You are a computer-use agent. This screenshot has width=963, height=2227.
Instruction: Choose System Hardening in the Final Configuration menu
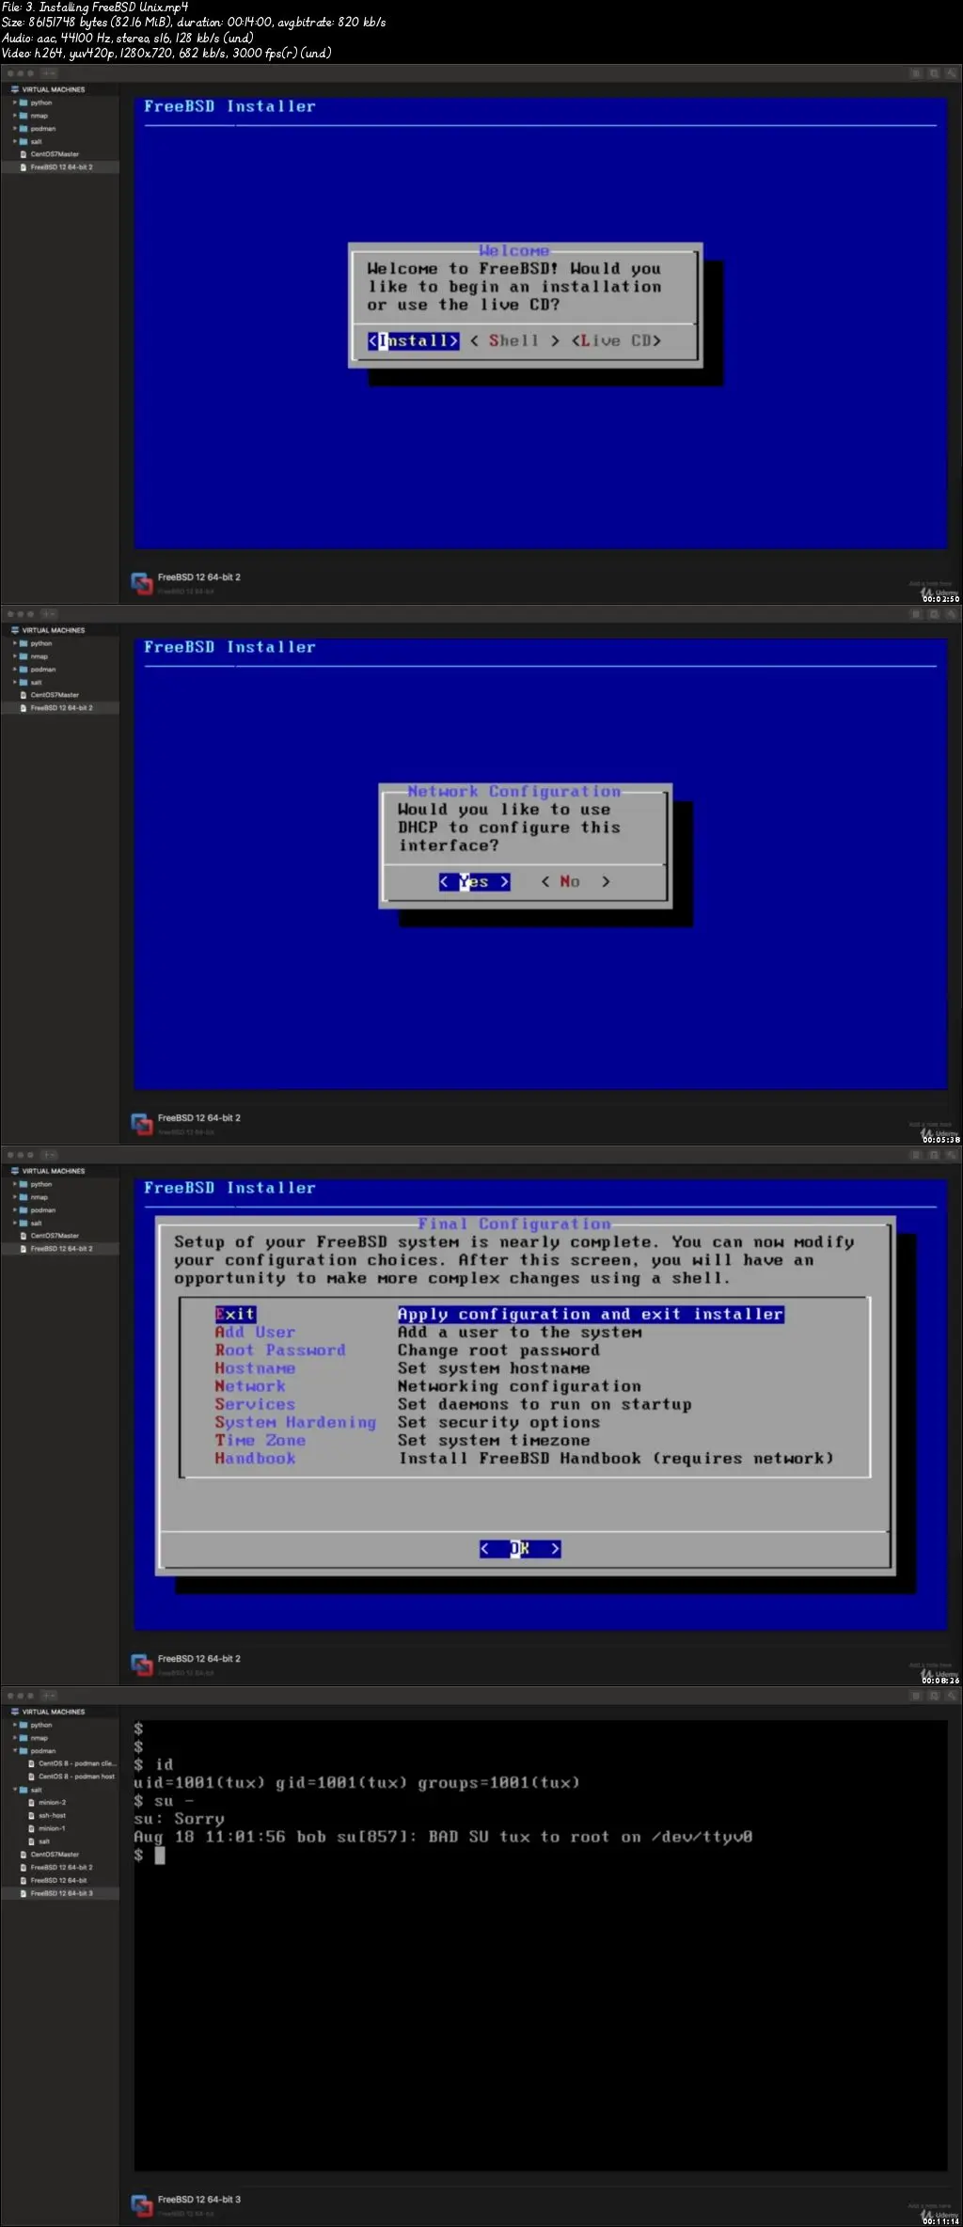pos(295,1422)
